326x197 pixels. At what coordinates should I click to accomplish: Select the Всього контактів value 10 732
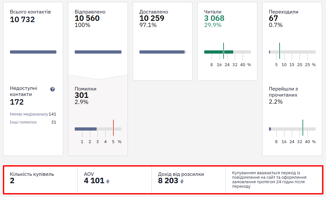pos(22,20)
